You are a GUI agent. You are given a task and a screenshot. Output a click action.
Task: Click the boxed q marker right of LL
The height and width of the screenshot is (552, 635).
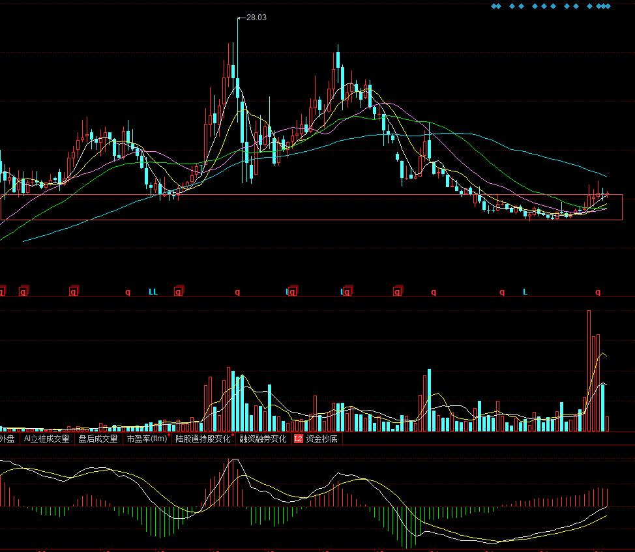pos(179,292)
